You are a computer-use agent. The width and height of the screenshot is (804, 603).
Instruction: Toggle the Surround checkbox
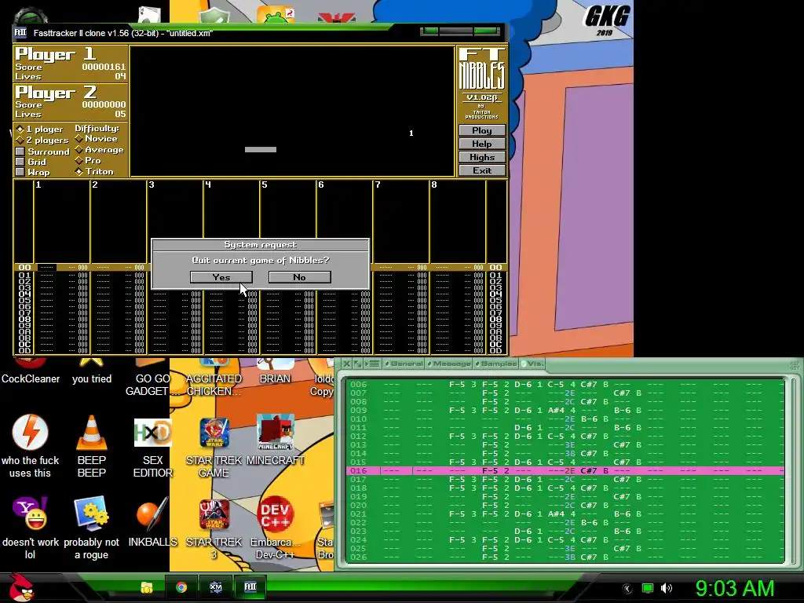point(20,152)
